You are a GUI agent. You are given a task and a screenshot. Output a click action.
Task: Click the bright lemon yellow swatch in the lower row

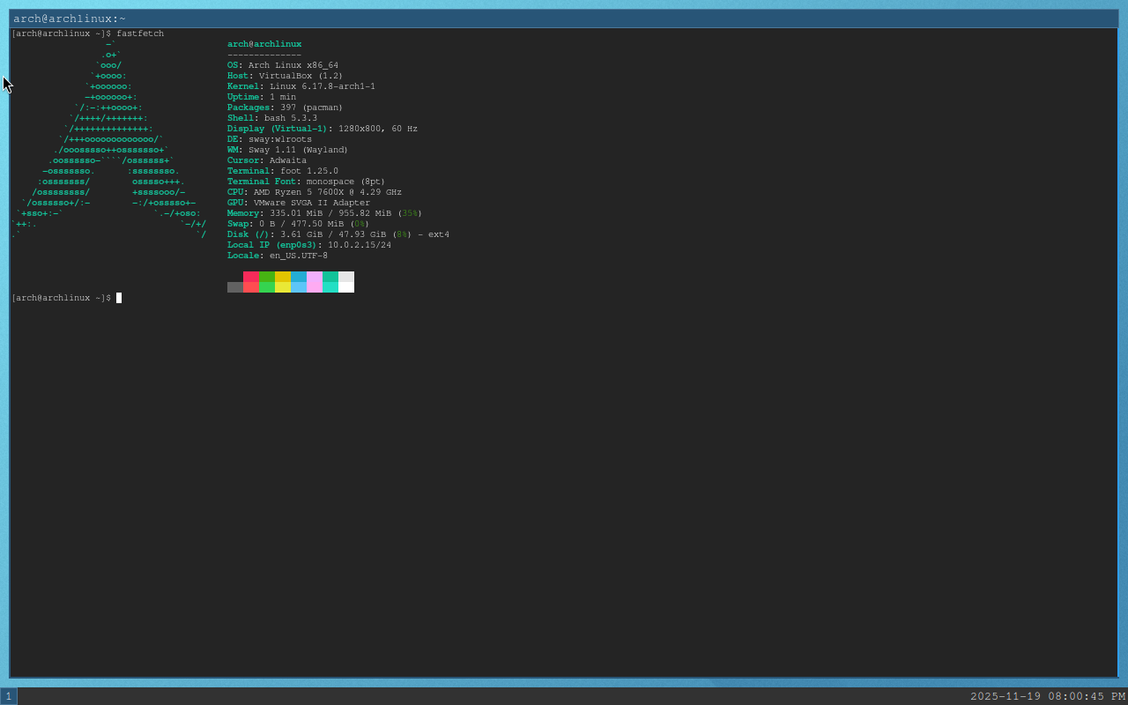coord(283,287)
